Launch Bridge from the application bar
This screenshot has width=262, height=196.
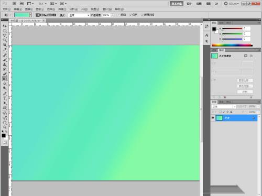[14, 4]
